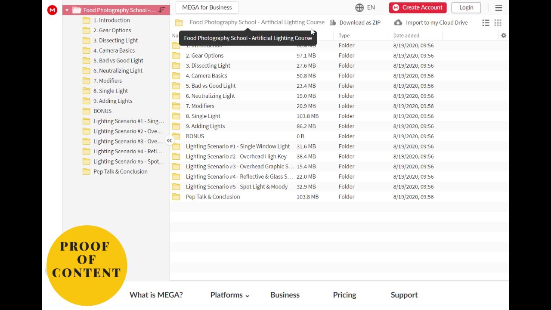Select Pep Talk & Conclusion in tree
Screen dimensions: 551x310
120,171
